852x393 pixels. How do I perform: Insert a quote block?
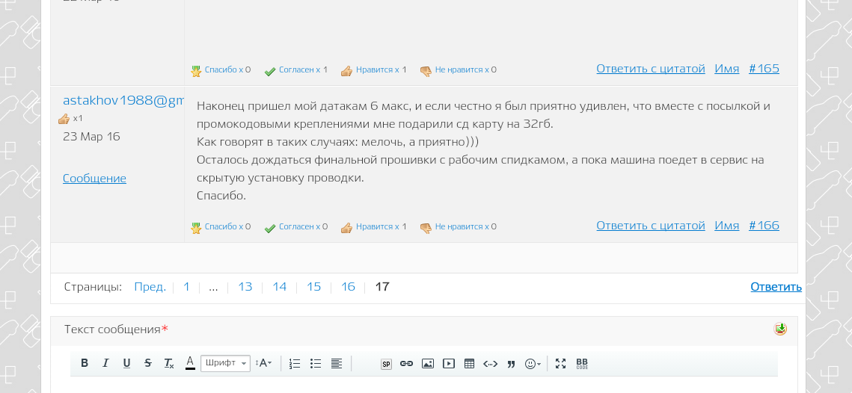pyautogui.click(x=512, y=364)
